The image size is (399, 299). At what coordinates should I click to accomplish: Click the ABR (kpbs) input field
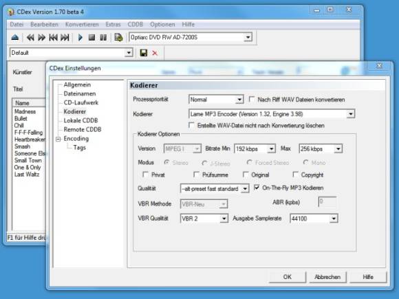(327, 202)
